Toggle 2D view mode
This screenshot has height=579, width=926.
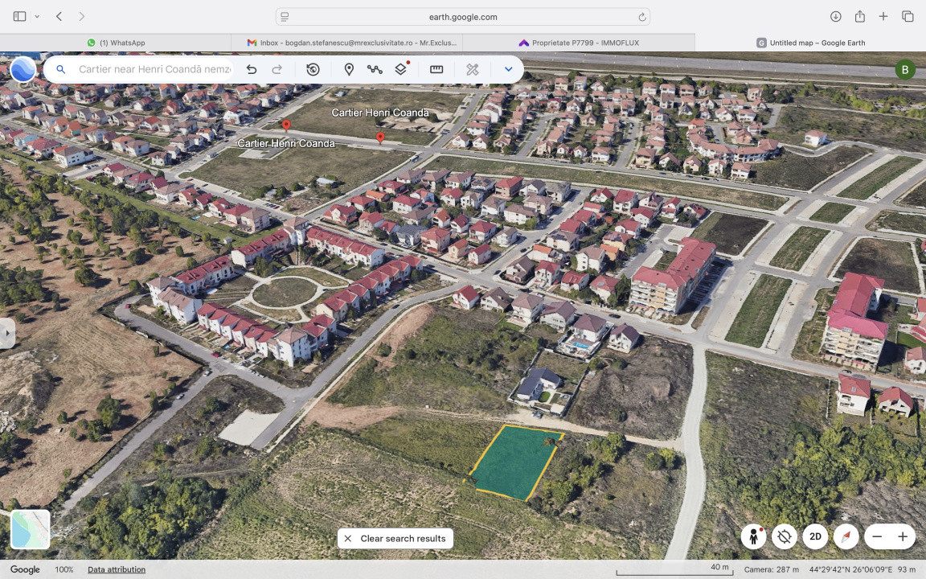coord(815,536)
